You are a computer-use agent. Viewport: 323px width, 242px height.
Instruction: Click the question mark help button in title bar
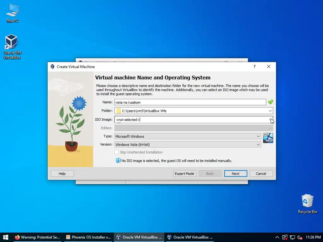(255, 66)
